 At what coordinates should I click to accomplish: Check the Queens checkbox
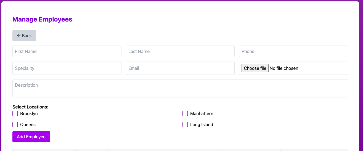pyautogui.click(x=15, y=124)
